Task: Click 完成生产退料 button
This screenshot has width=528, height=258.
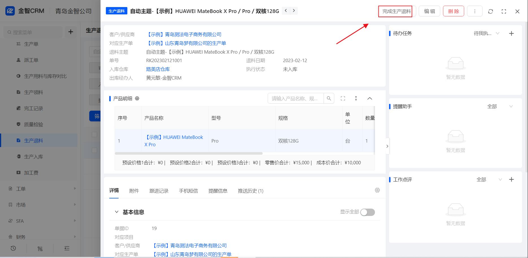Action: point(396,11)
